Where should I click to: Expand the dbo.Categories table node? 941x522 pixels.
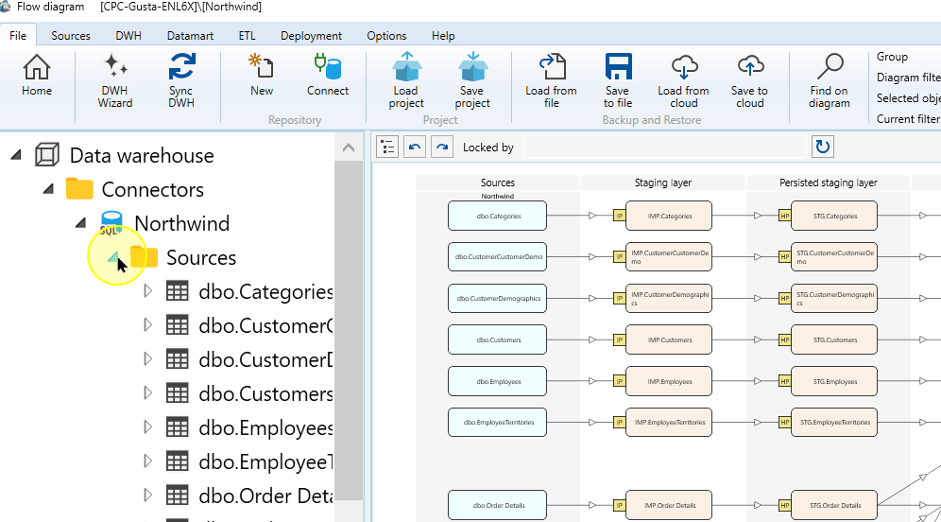[x=147, y=291]
